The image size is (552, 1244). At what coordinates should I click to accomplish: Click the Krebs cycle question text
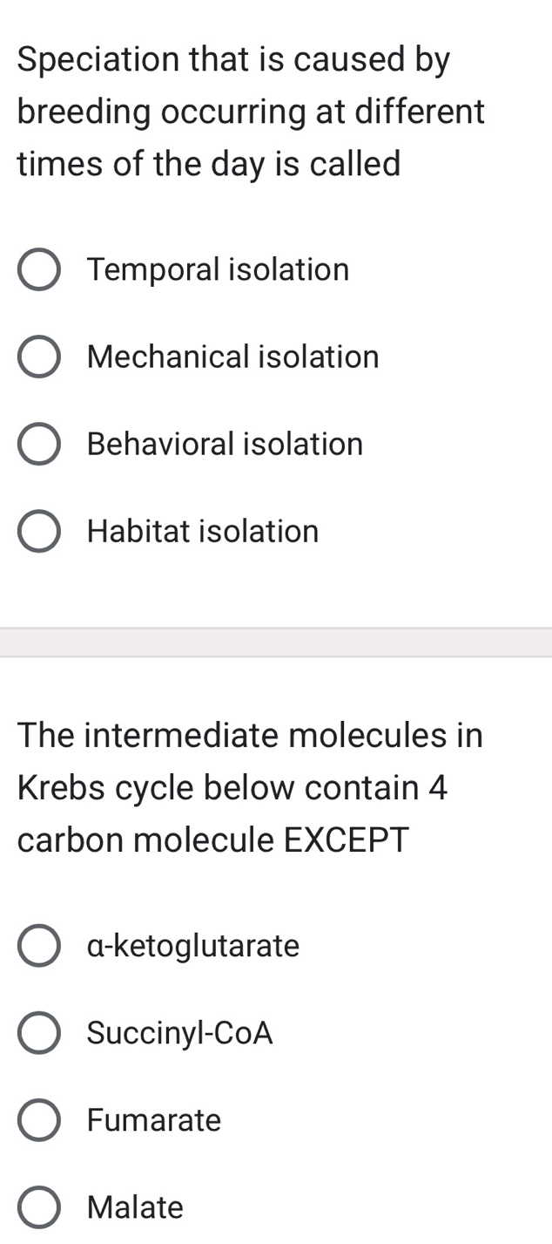click(251, 787)
